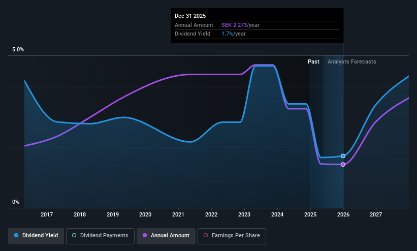The image size is (417, 251).
Task: Click the Dec 31 2025 tooltip date
Action: pyautogui.click(x=190, y=16)
